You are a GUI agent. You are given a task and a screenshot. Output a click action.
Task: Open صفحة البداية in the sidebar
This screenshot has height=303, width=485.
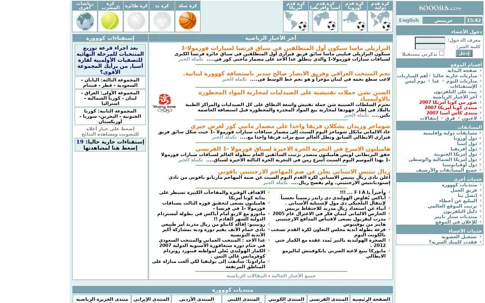point(462,70)
